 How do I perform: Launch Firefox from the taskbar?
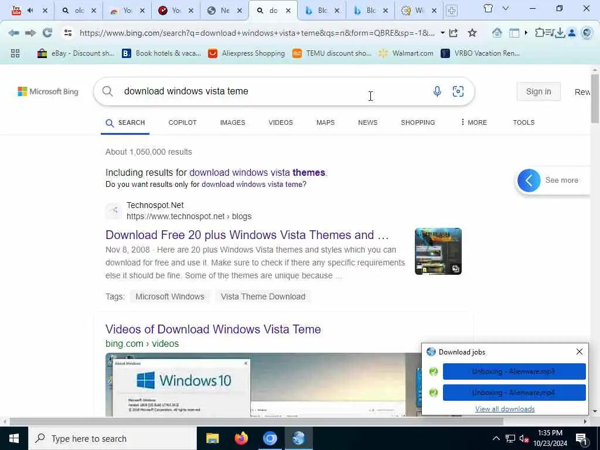[241, 438]
